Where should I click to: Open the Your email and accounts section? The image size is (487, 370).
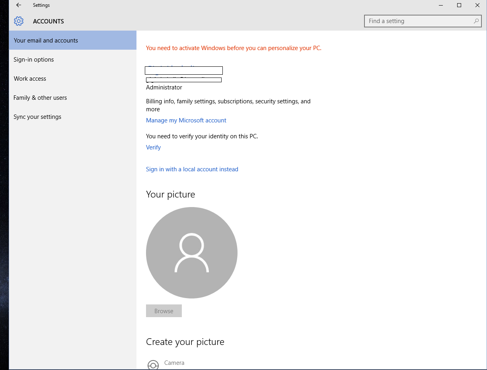(x=46, y=40)
